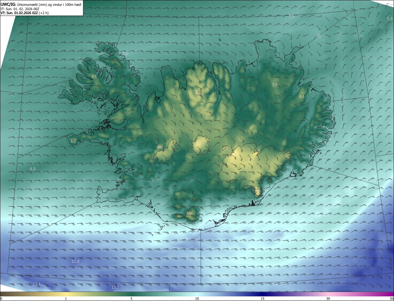The width and height of the screenshot is (394, 301).
Task: Click the 5 tick label on the color scale
Action: pyautogui.click(x=131, y=299)
